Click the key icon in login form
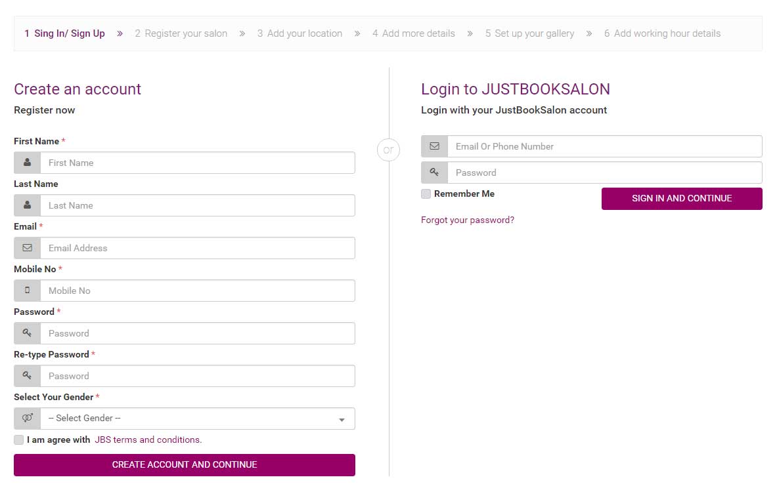The image size is (777, 492). click(x=434, y=173)
